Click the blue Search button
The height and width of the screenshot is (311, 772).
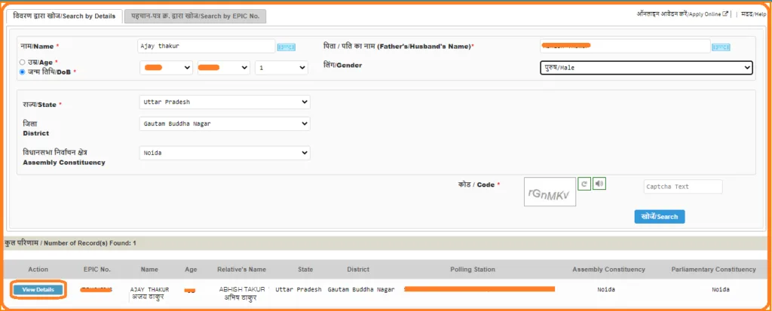click(x=659, y=217)
